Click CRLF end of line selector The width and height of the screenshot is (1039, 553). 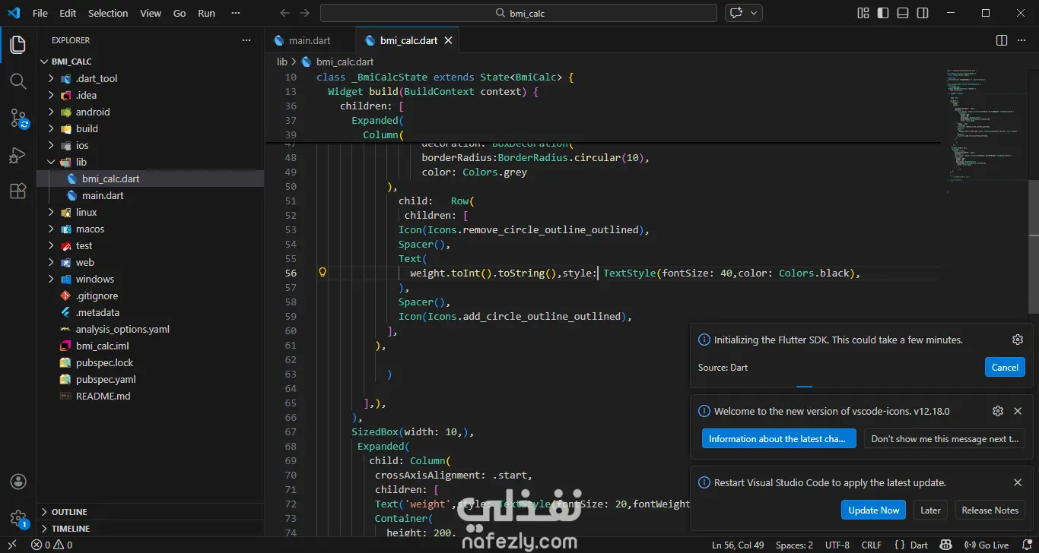tap(871, 545)
